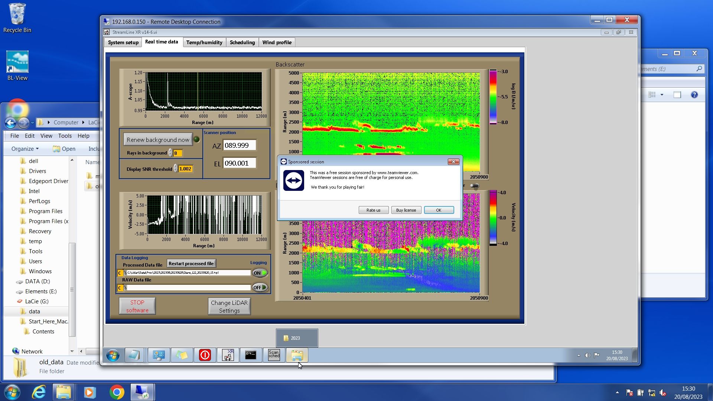
Task: Open the command prompt icon in remote taskbar
Action: point(251,355)
